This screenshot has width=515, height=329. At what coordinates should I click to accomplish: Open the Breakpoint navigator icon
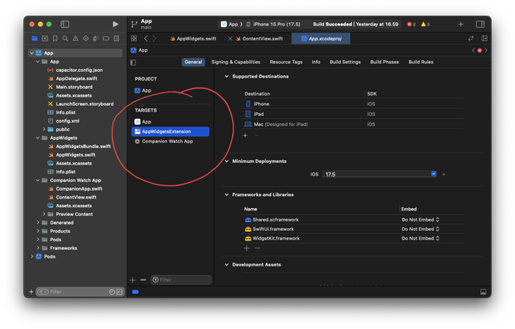tap(106, 39)
